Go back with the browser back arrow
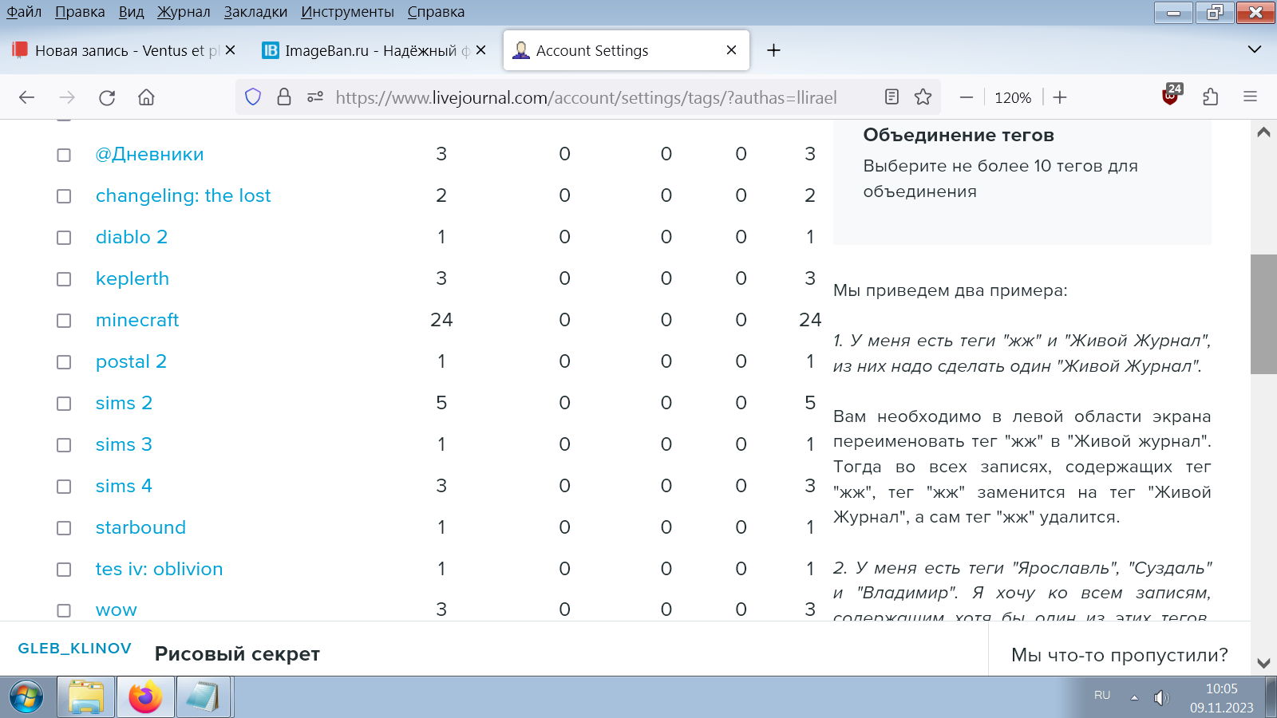This screenshot has width=1277, height=718. (x=26, y=97)
